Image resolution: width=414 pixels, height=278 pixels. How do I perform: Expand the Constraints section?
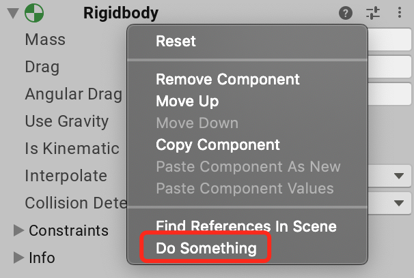(x=18, y=230)
